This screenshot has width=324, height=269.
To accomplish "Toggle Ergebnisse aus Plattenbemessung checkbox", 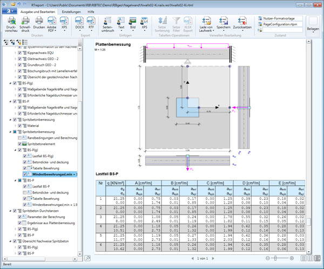I will [x=19, y=223].
